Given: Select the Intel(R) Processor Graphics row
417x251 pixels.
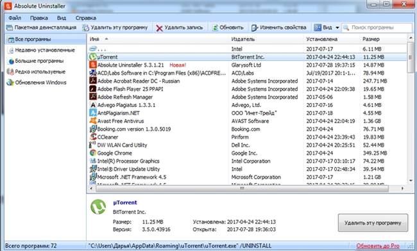Looking at the screenshot, I should 247,161.
